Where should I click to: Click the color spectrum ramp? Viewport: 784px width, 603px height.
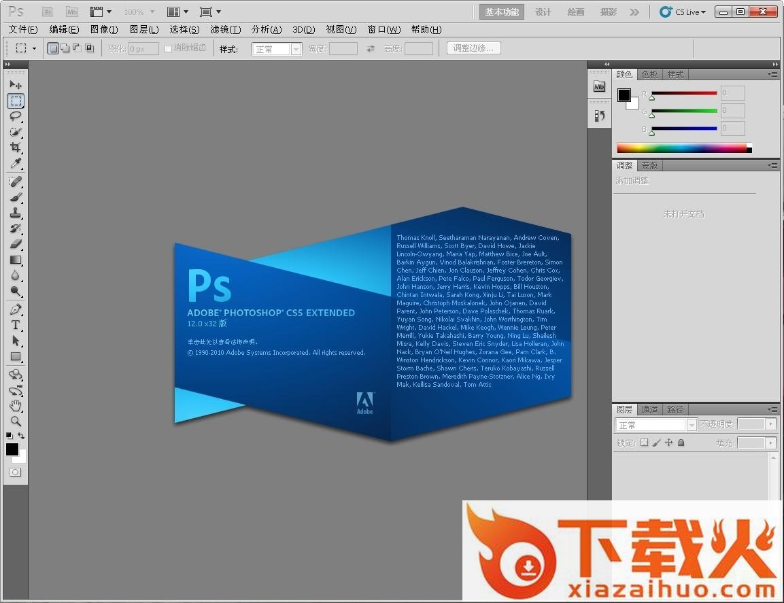pyautogui.click(x=684, y=148)
